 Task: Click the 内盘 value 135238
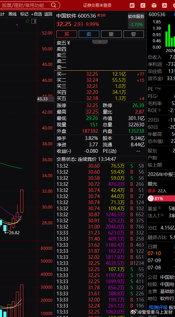136,131
